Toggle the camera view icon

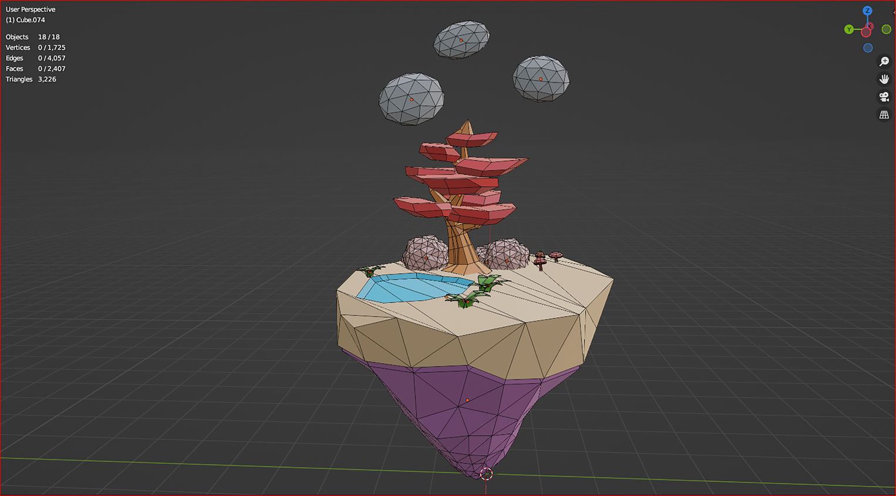point(884,97)
